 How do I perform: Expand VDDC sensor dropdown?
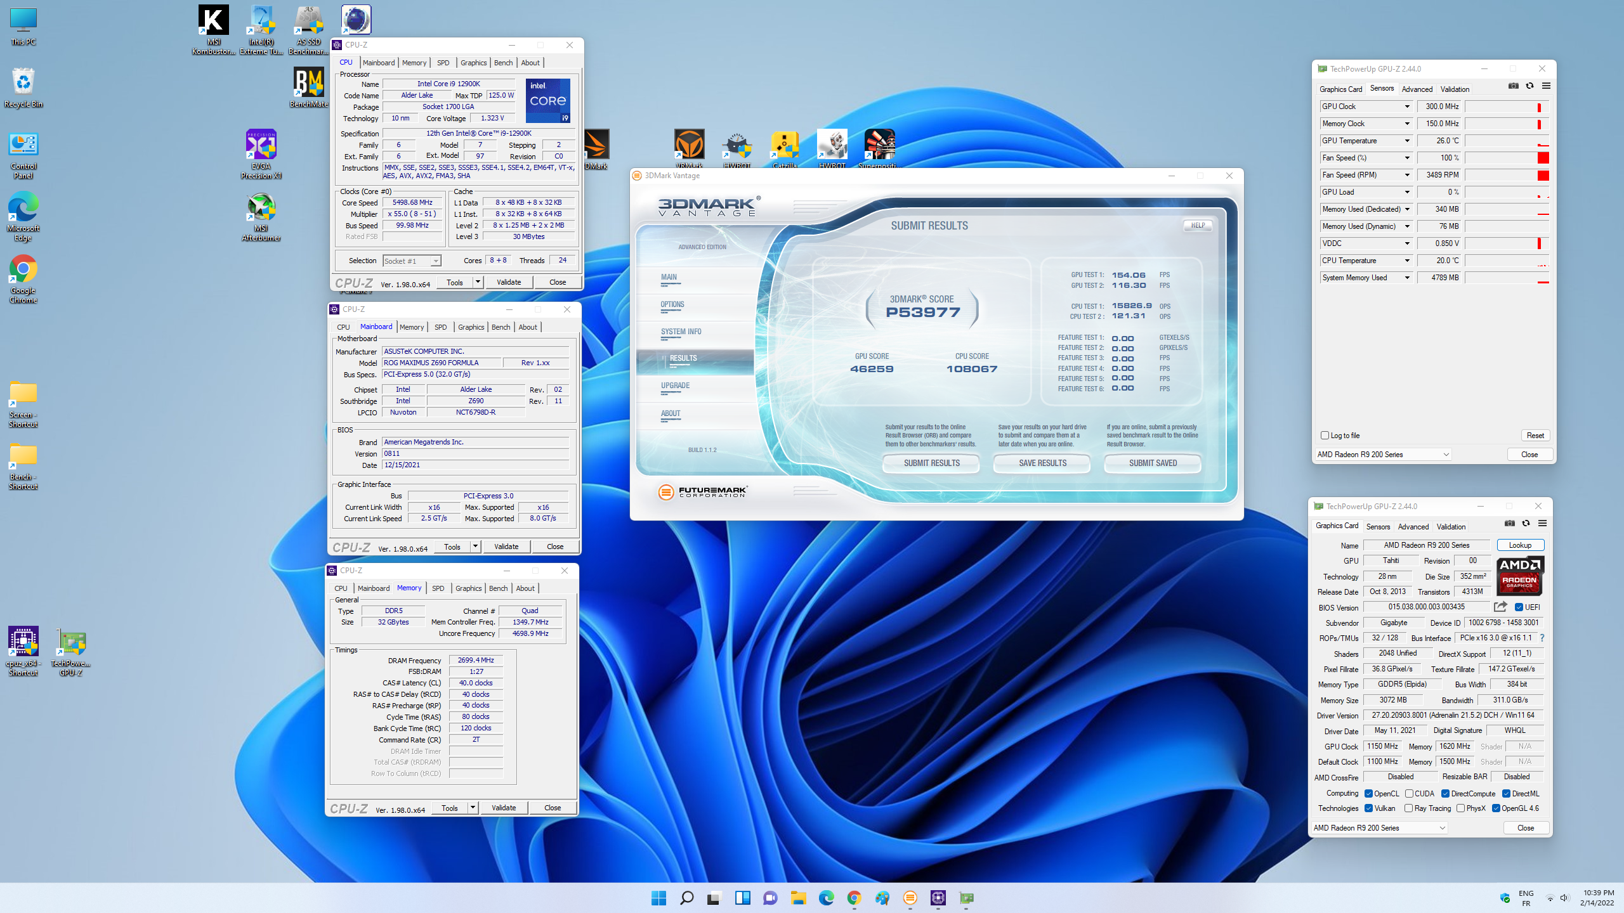click(x=1406, y=243)
